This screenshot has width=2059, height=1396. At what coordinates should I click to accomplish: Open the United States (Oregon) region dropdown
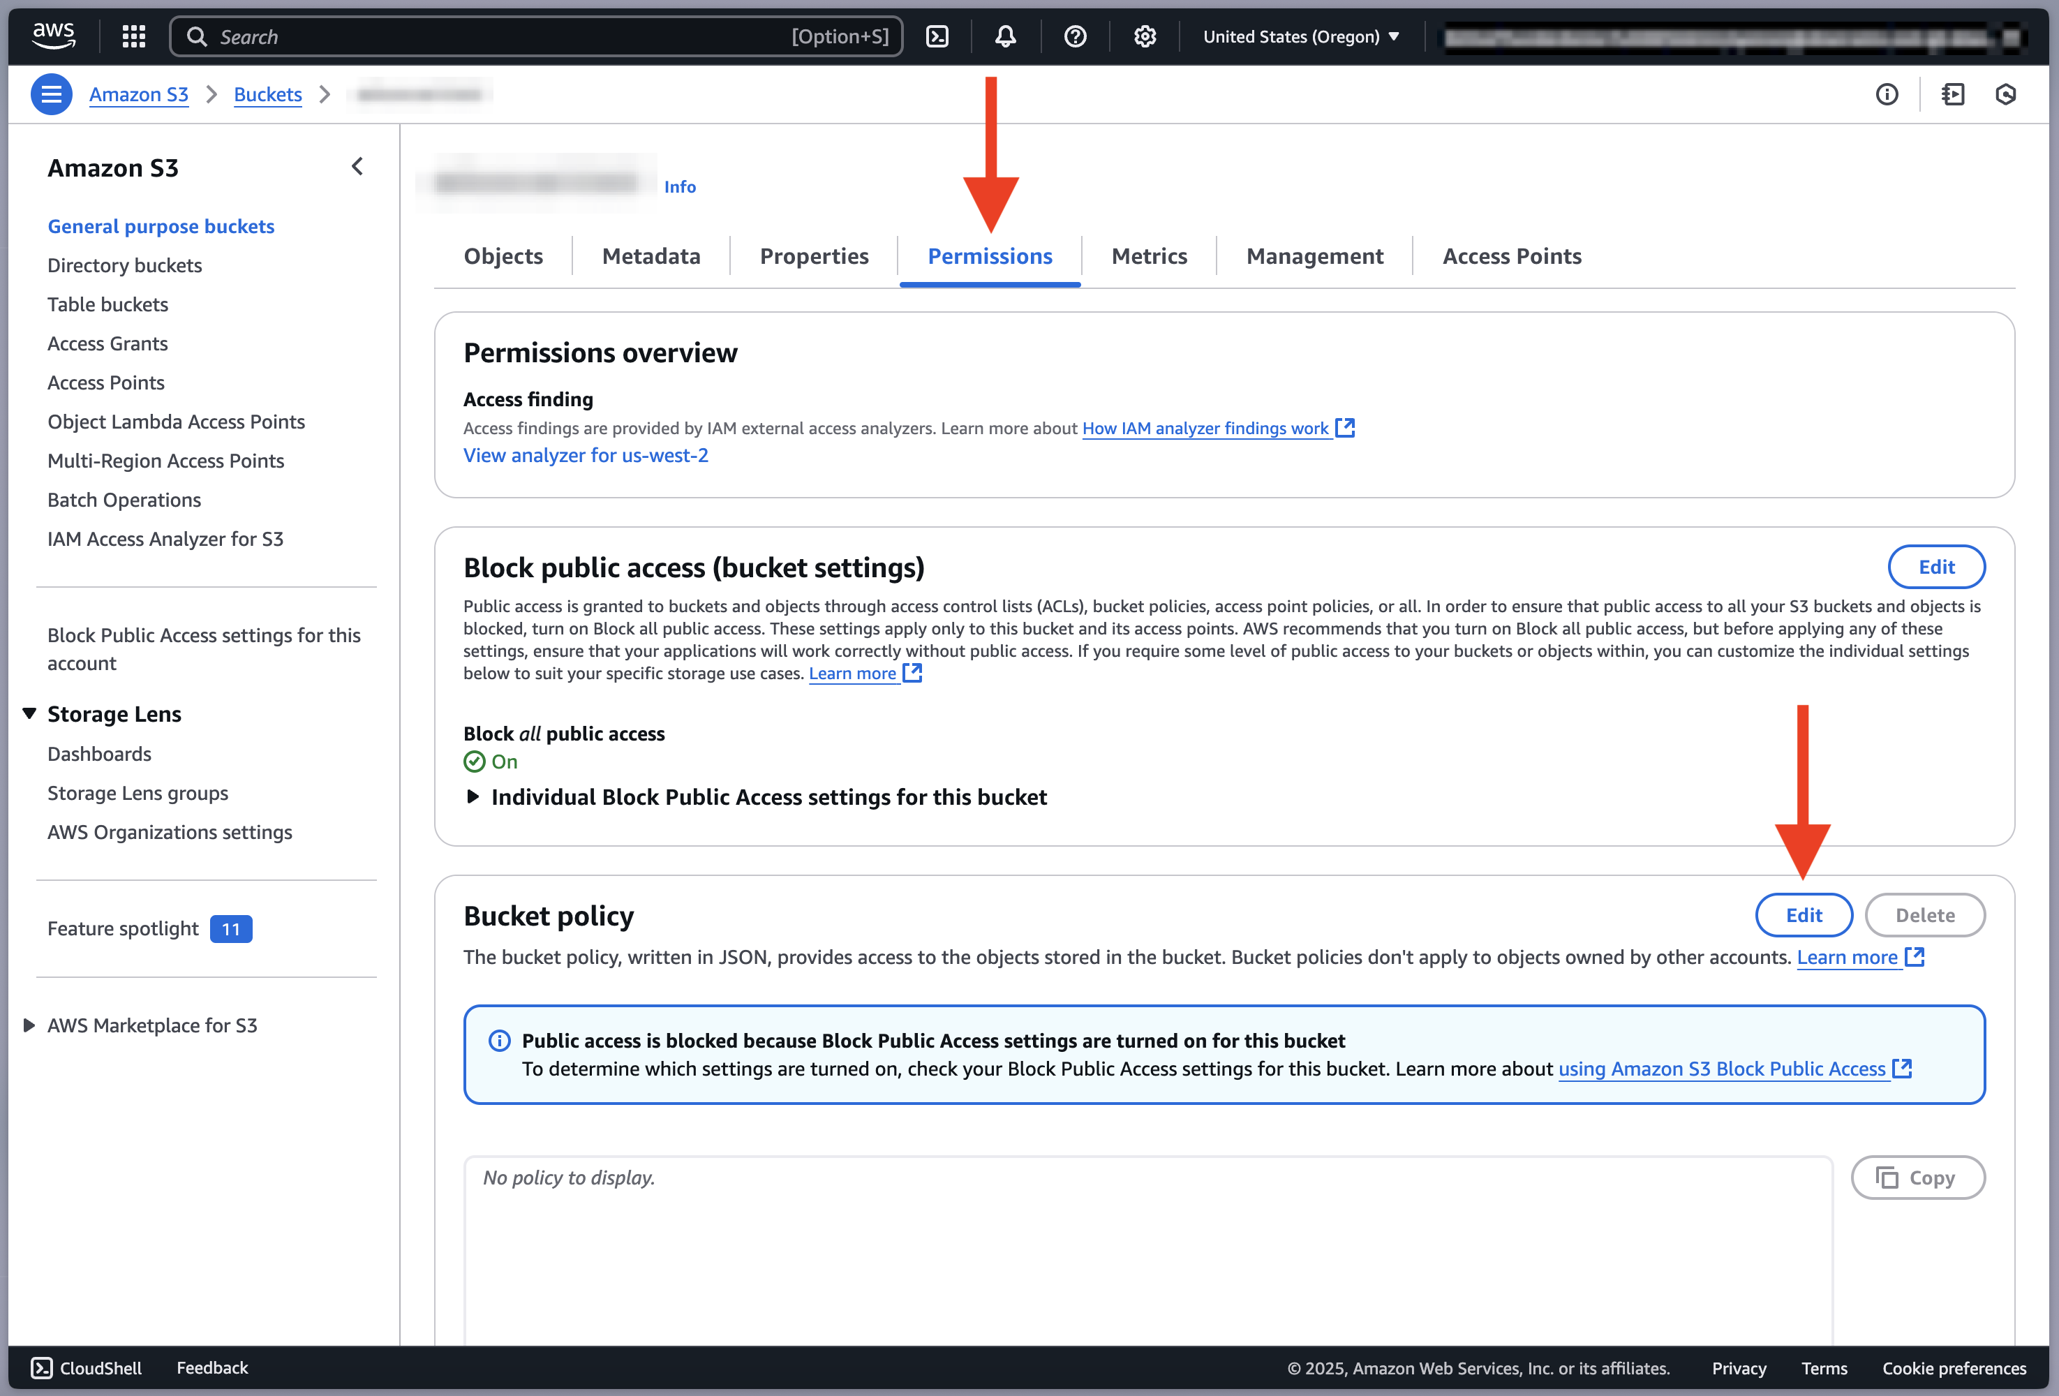tap(1300, 36)
